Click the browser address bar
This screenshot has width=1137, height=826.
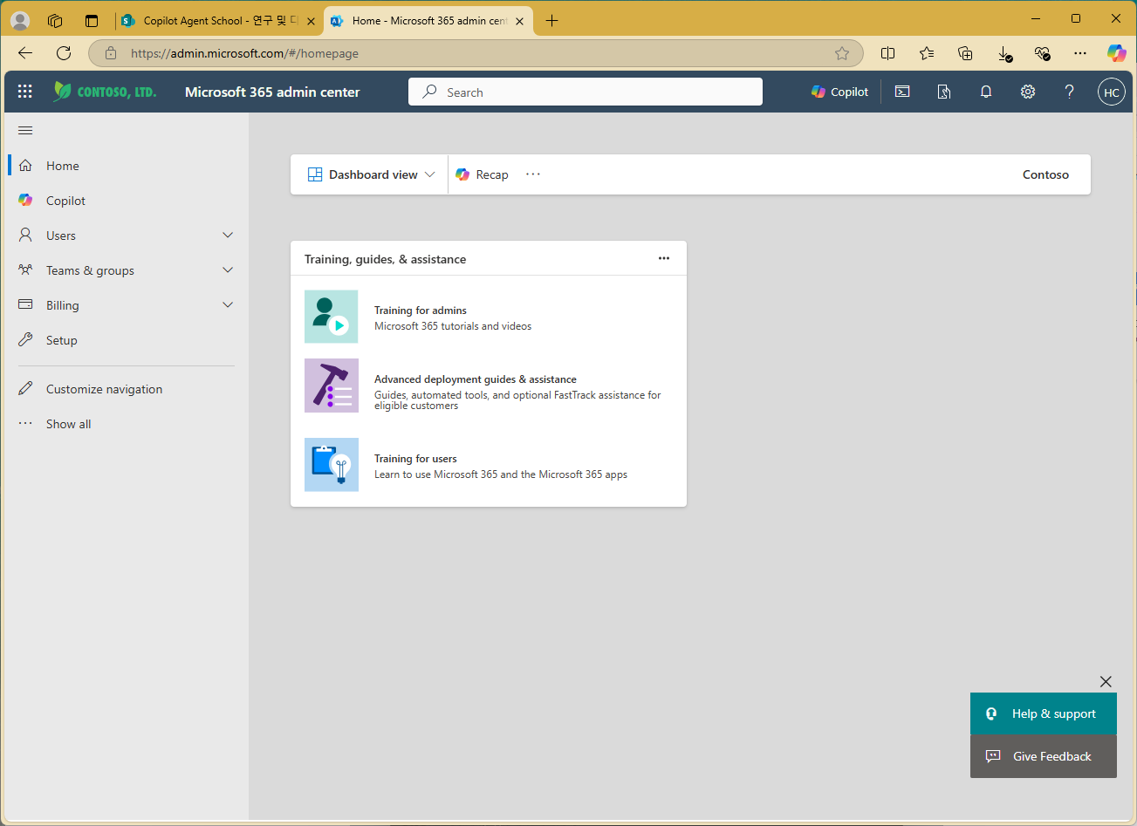[x=476, y=53]
